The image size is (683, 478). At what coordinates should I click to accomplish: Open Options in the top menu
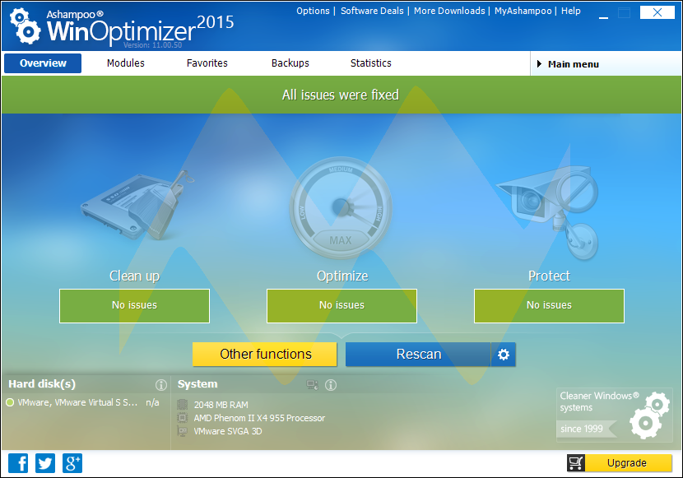(x=313, y=11)
